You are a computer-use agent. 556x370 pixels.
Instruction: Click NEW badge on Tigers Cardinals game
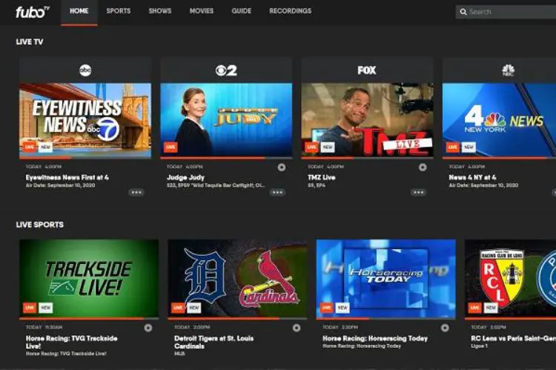coord(193,308)
